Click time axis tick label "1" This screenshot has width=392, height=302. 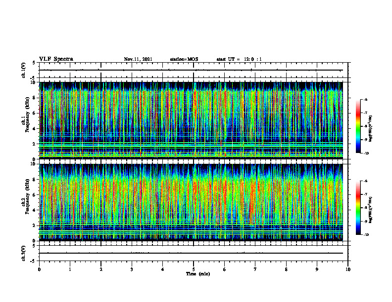70,269
